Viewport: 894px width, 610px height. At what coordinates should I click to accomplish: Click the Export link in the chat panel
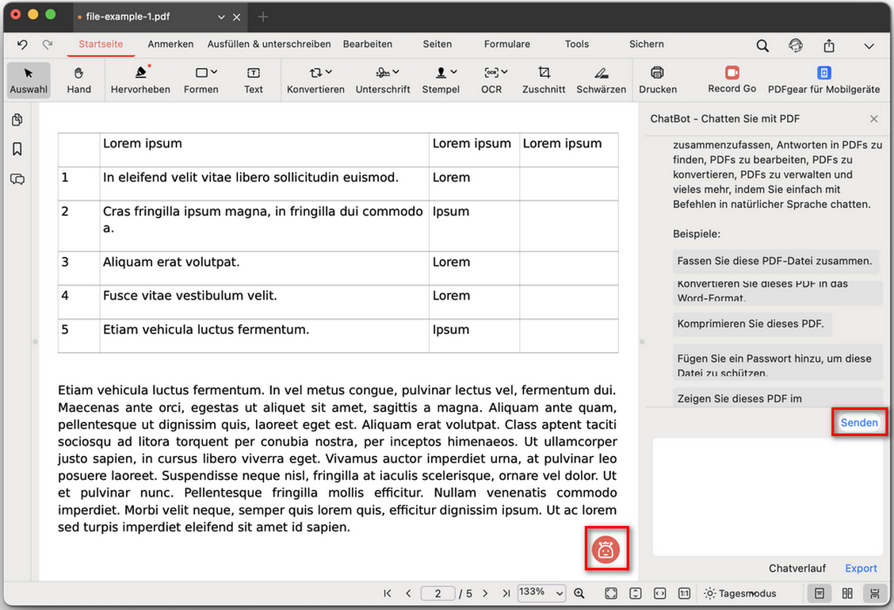861,568
